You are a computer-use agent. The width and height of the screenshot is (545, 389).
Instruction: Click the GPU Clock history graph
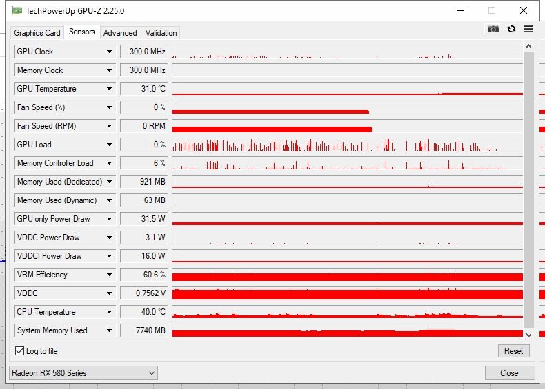tap(348, 52)
